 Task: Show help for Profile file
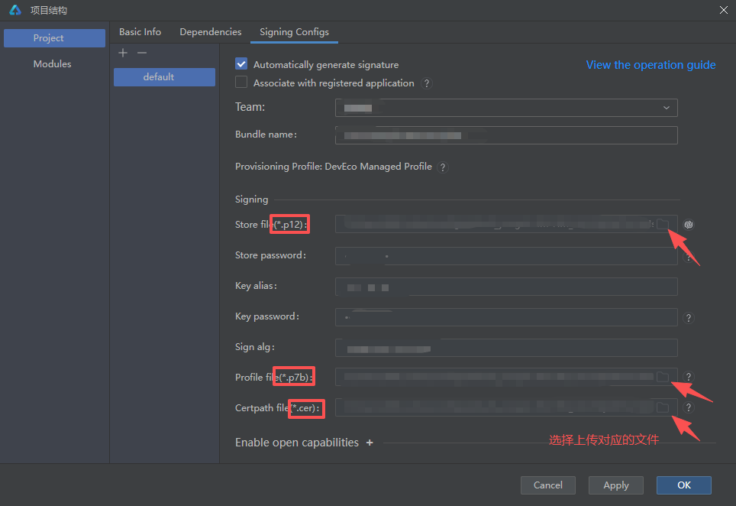688,377
